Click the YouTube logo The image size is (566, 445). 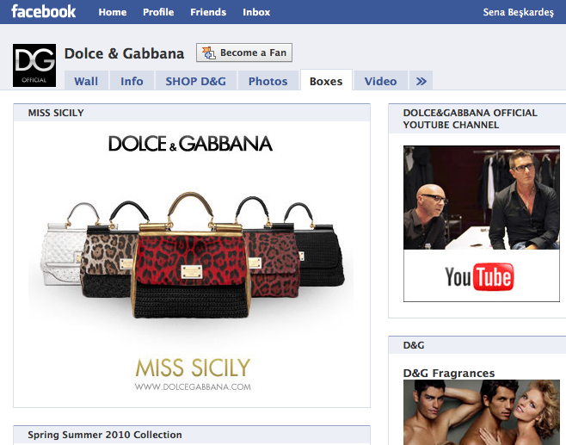pyautogui.click(x=479, y=277)
